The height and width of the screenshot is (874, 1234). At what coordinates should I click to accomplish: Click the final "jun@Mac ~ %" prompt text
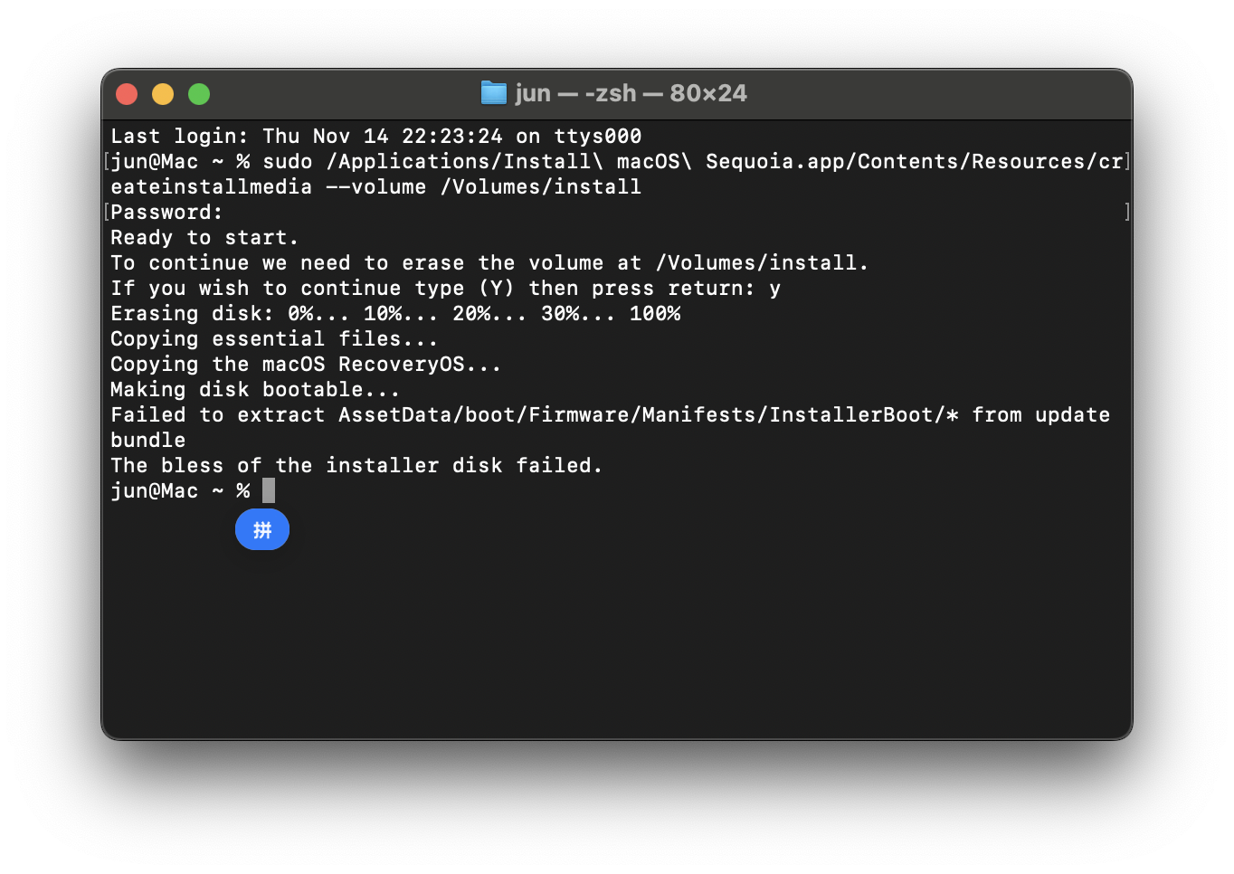[x=180, y=491]
